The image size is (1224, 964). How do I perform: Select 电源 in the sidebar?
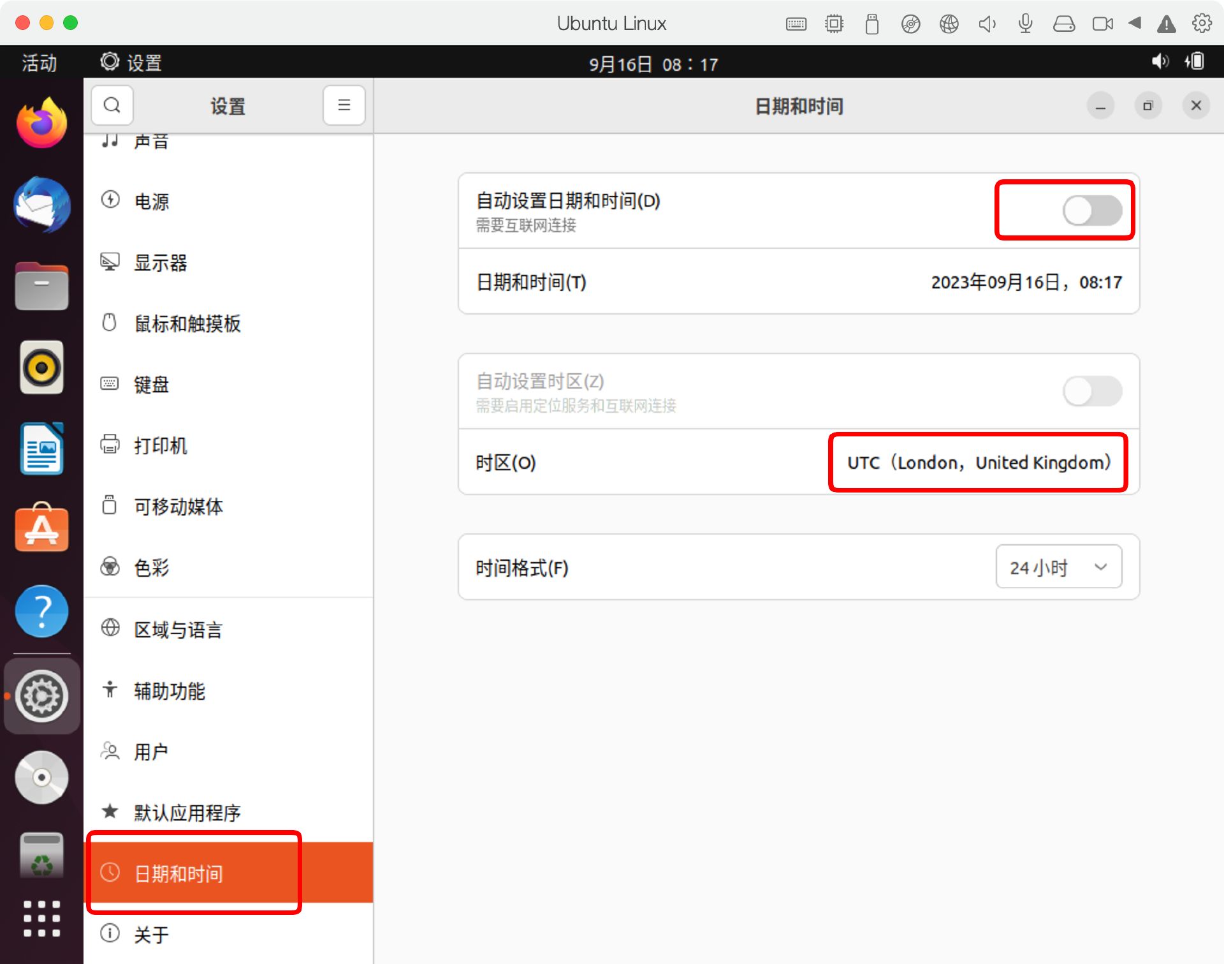(x=228, y=202)
